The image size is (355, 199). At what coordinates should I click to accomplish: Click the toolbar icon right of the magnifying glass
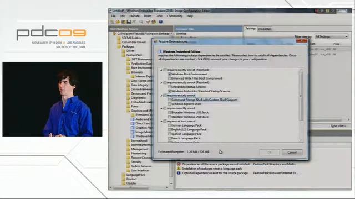coord(148,22)
